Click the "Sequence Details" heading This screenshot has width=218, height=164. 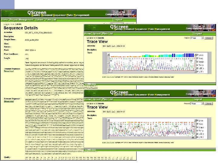pyautogui.click(x=21, y=28)
